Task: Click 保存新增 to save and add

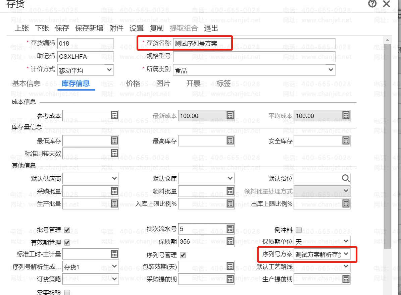Action: pyautogui.click(x=89, y=28)
